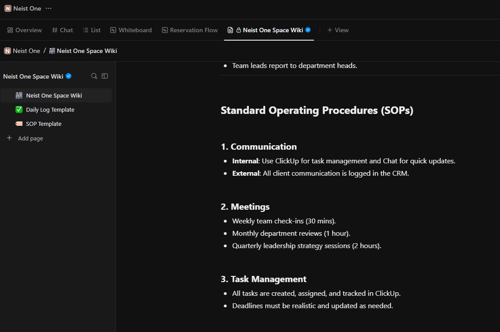The image size is (500, 332).
Task: Open the Reservation Flow tab
Action: 190,30
